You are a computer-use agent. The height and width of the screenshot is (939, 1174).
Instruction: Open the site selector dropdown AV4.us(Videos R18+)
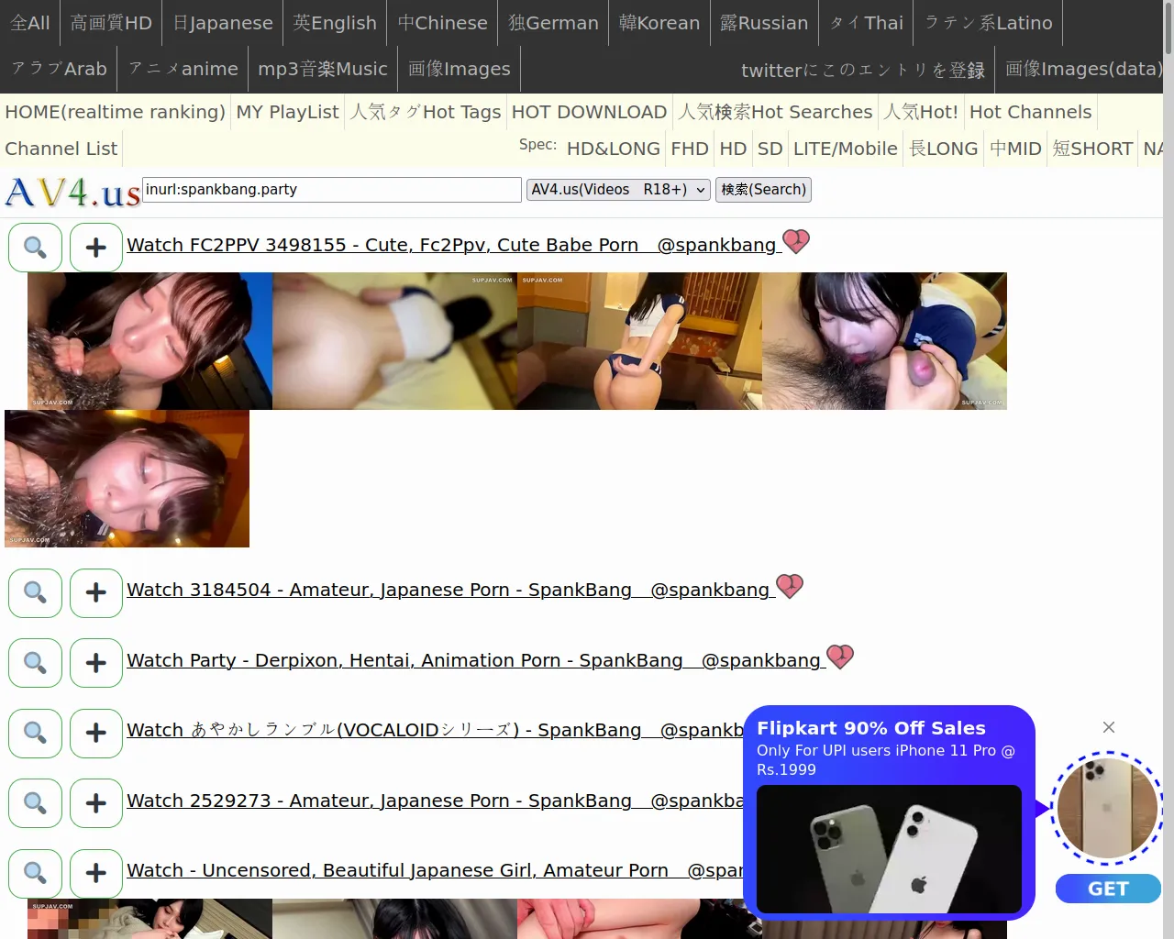[619, 190]
